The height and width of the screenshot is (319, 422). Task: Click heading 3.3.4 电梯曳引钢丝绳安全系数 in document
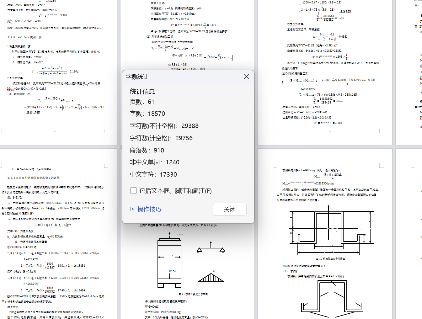pyautogui.click(x=34, y=178)
